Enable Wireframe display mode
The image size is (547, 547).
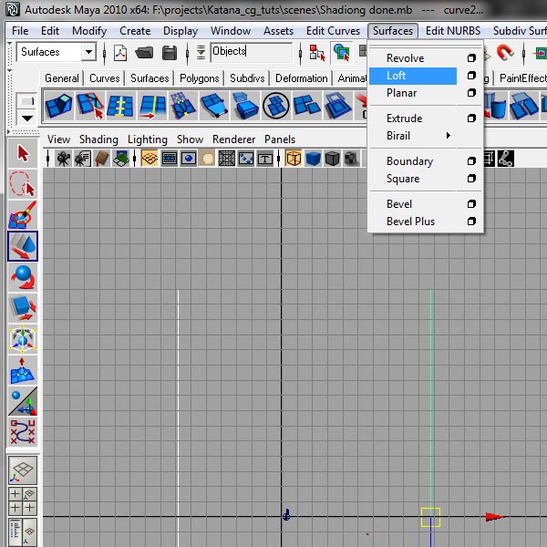click(x=294, y=159)
